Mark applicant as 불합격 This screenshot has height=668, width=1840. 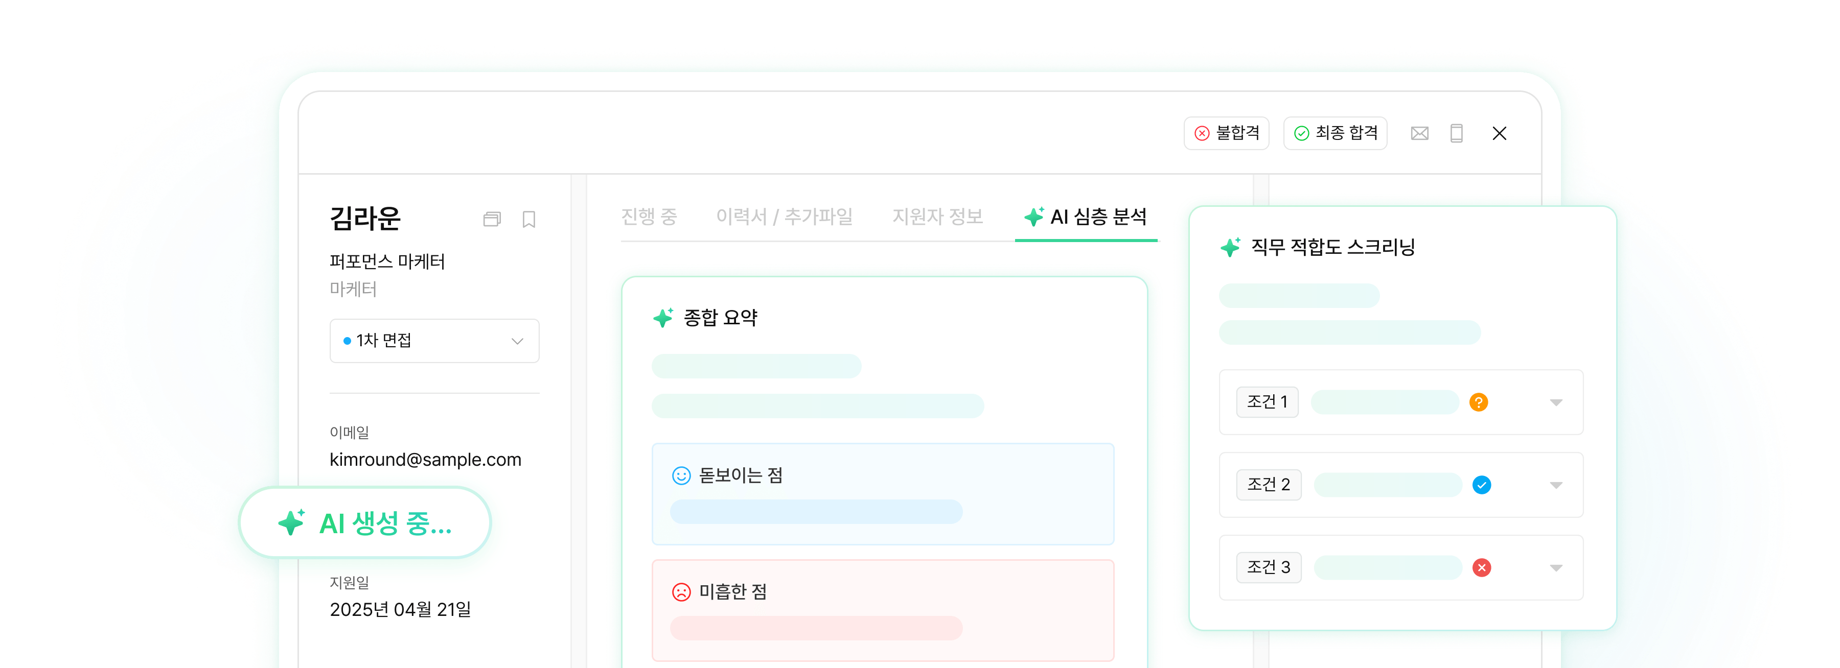point(1227,133)
